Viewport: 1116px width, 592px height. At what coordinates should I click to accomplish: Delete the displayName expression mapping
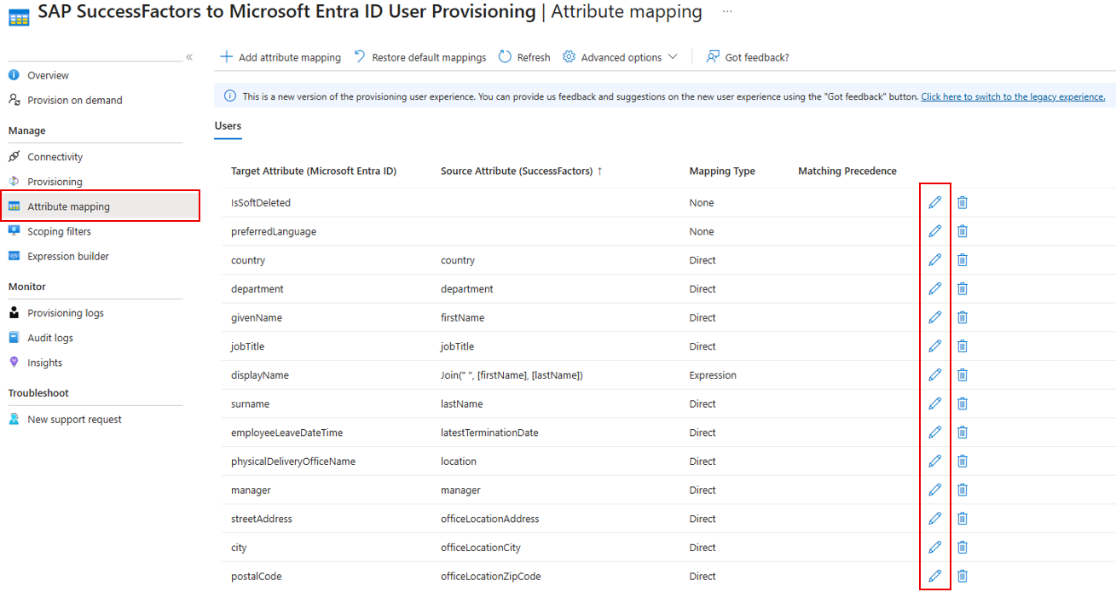point(963,374)
